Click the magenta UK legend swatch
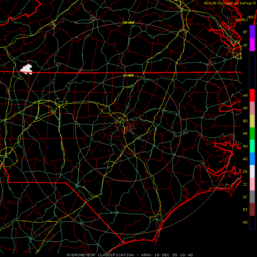257x257 pixels. tap(252, 45)
